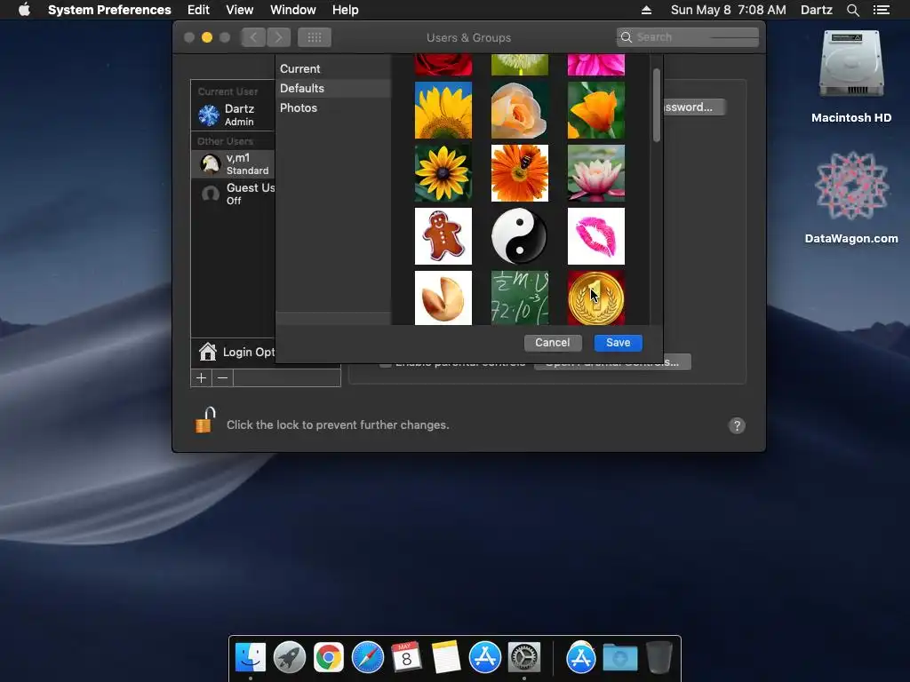
Task: Select the yin-yang symbol picture
Action: (x=519, y=236)
